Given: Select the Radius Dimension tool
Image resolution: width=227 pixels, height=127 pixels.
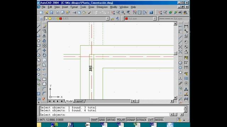Looking at the screenshot, I should point(186,42).
